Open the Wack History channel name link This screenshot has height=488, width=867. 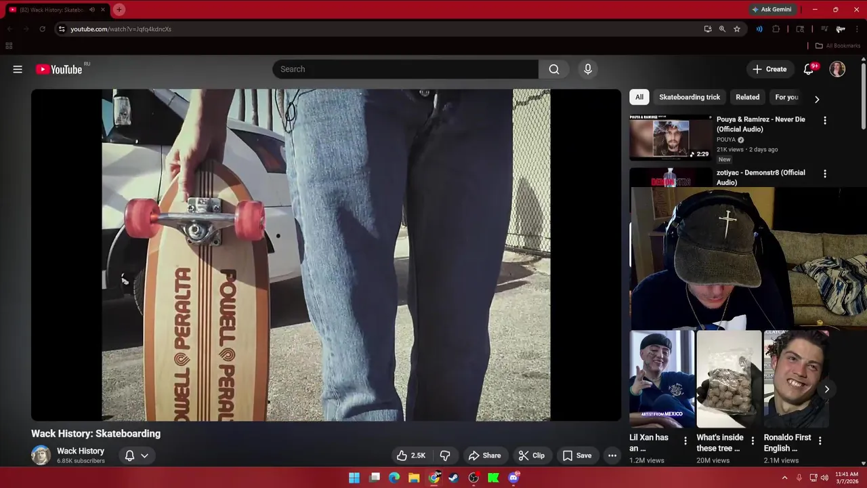[x=81, y=451]
